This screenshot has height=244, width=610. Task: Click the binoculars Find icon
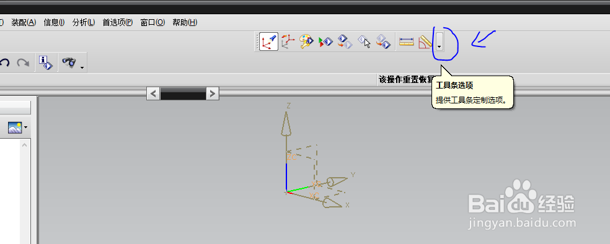pos(69,63)
